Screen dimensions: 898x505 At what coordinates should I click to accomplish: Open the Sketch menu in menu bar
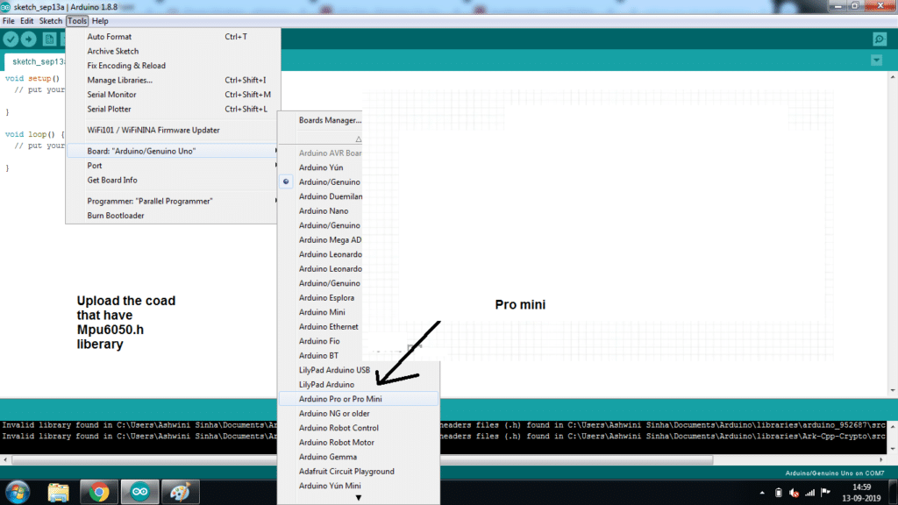(x=51, y=20)
